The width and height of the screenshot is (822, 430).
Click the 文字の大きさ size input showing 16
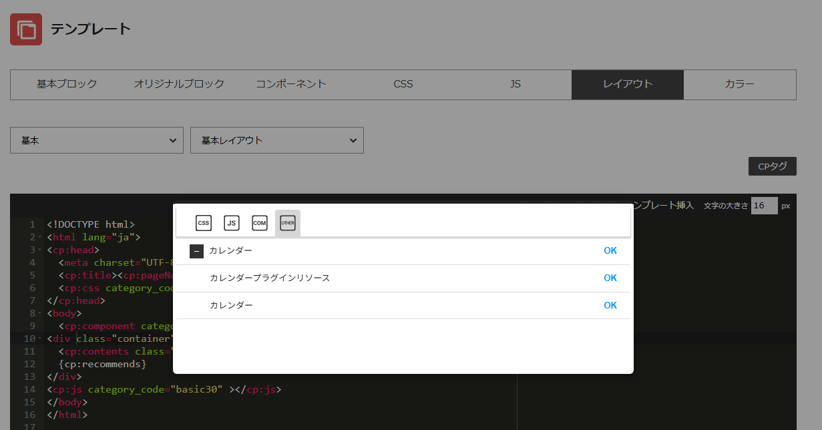(763, 206)
